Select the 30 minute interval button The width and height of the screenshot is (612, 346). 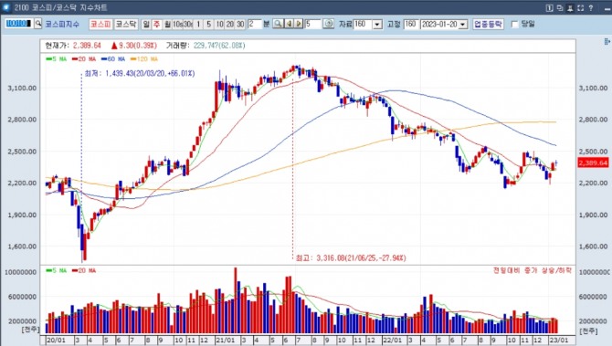240,24
